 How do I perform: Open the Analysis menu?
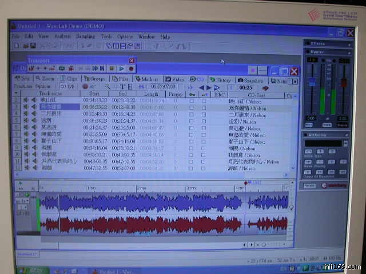click(63, 37)
